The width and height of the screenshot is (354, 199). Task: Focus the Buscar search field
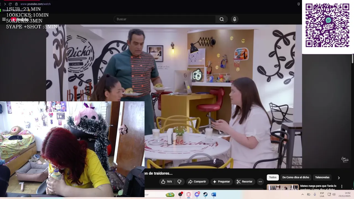165,19
